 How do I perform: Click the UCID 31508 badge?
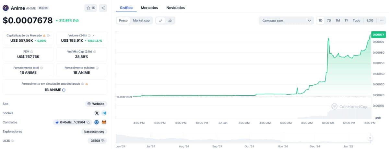(97, 141)
